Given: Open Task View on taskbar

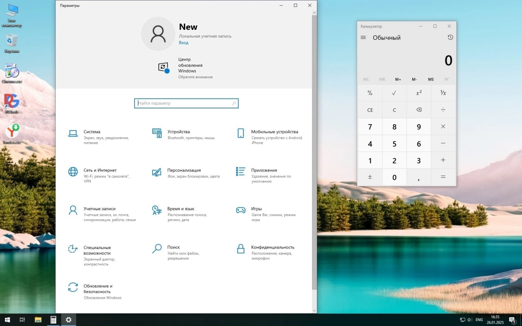Looking at the screenshot, I should (22, 320).
